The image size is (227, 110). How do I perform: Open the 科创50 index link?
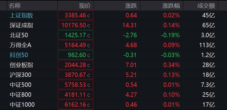[x=19, y=55]
